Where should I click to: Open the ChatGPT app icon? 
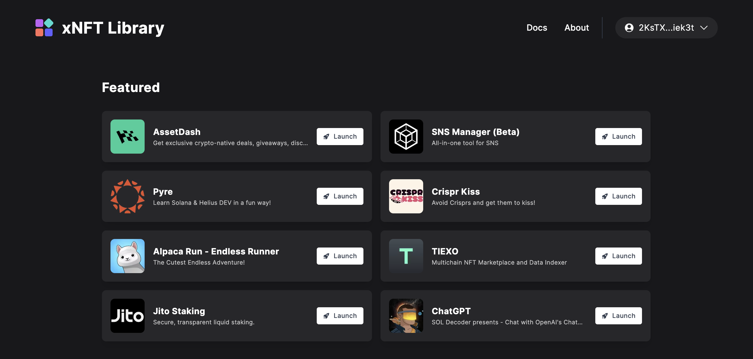pyautogui.click(x=406, y=316)
